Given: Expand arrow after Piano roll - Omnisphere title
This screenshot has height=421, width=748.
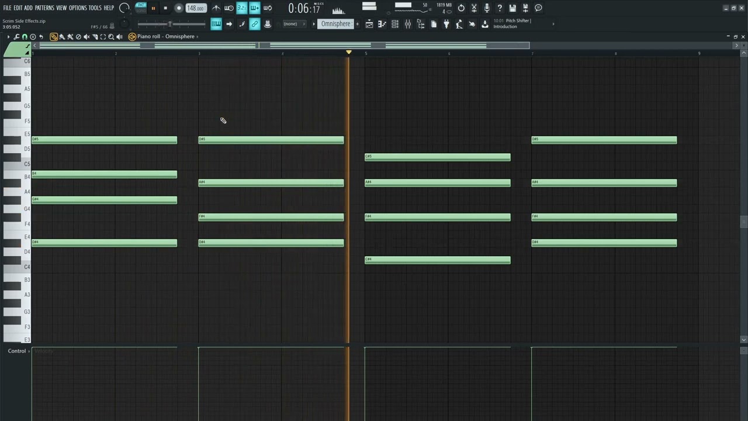Looking at the screenshot, I should click(198, 36).
